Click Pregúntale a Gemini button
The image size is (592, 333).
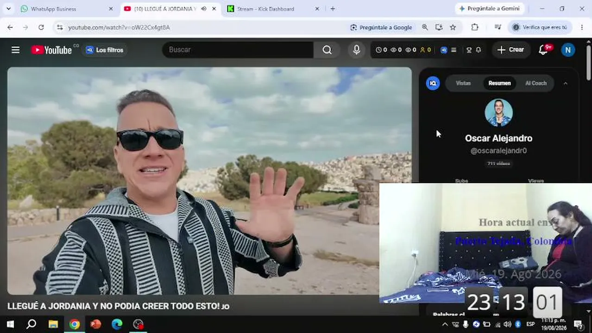(x=489, y=9)
